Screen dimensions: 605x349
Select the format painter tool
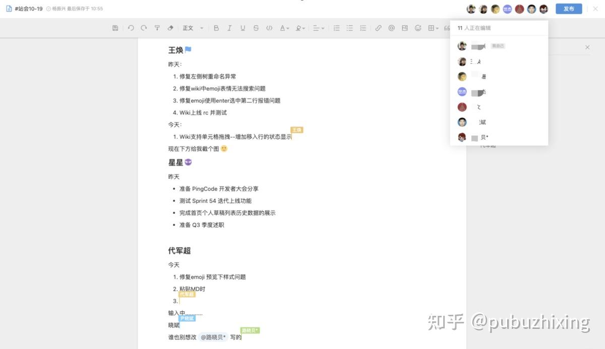tap(157, 28)
